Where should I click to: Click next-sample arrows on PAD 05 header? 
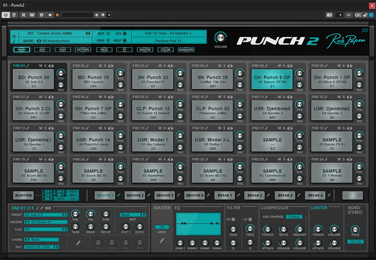point(290,66)
